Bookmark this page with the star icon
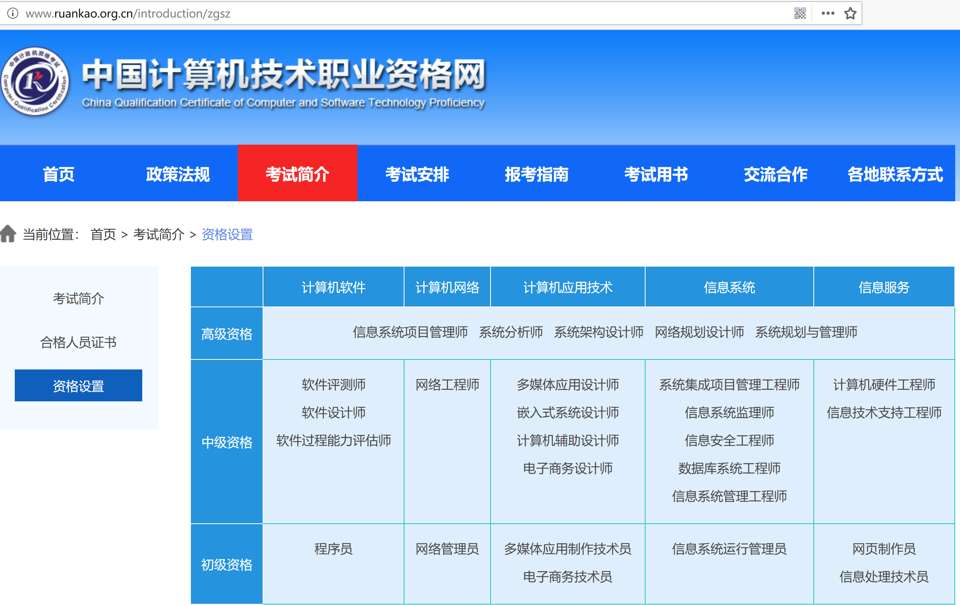 tap(850, 13)
